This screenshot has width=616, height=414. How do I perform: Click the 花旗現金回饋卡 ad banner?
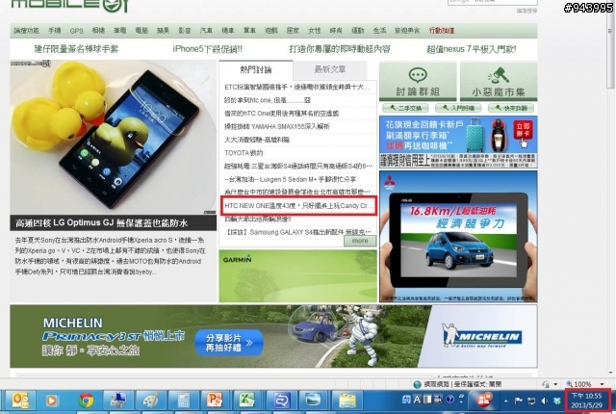(x=458, y=142)
